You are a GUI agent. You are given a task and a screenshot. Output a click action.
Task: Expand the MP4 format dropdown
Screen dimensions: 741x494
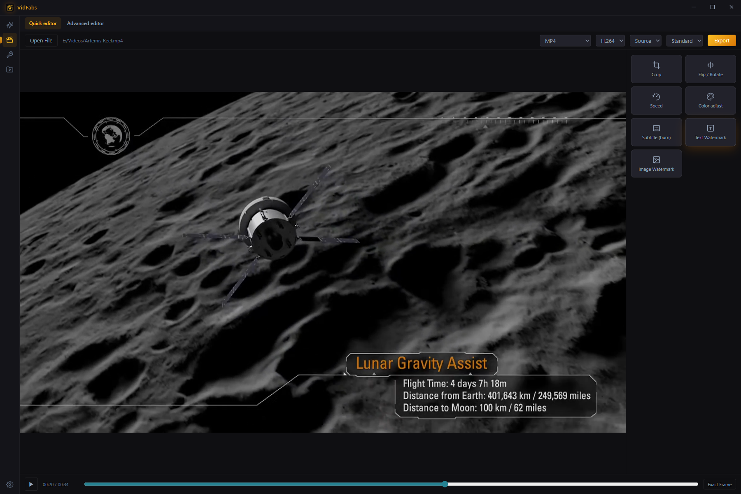565,41
